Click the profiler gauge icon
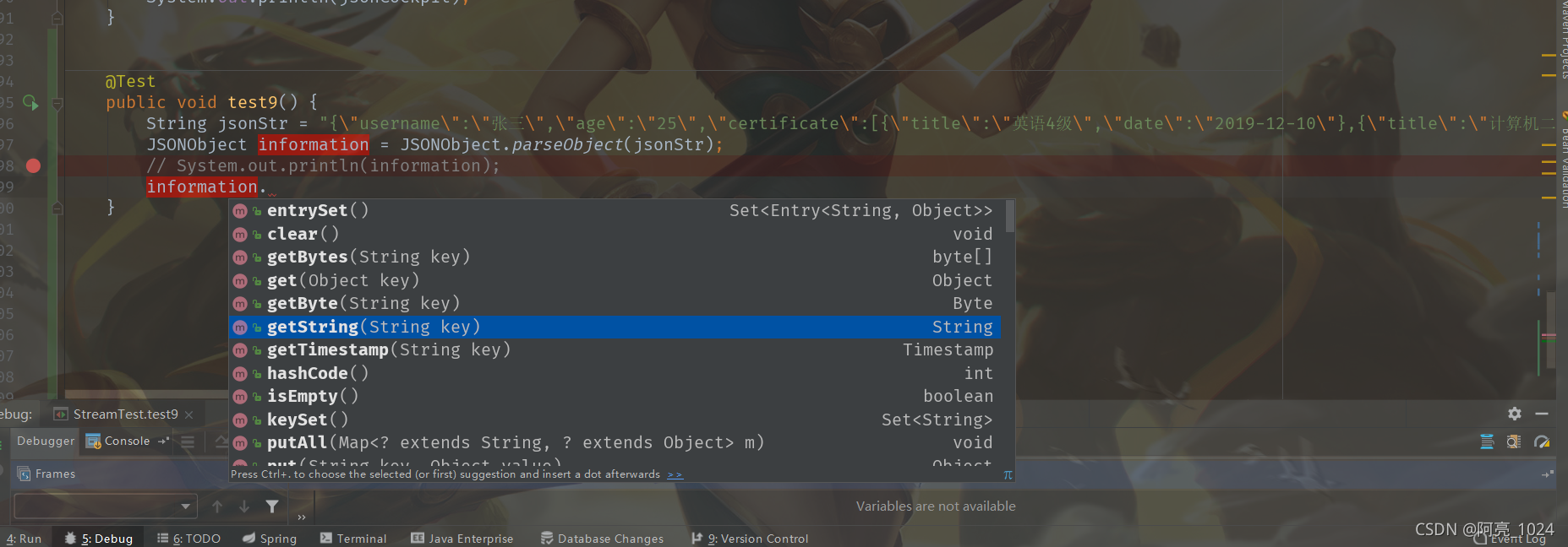 (1542, 441)
